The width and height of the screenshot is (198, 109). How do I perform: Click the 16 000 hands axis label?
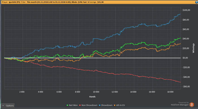click(x=152, y=92)
